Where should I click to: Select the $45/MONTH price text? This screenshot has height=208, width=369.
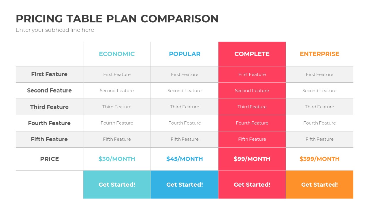click(184, 159)
